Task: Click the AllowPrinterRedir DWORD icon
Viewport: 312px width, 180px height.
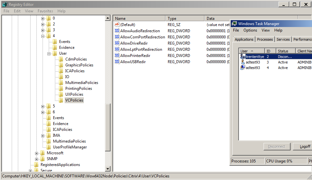Action: pyautogui.click(x=117, y=55)
